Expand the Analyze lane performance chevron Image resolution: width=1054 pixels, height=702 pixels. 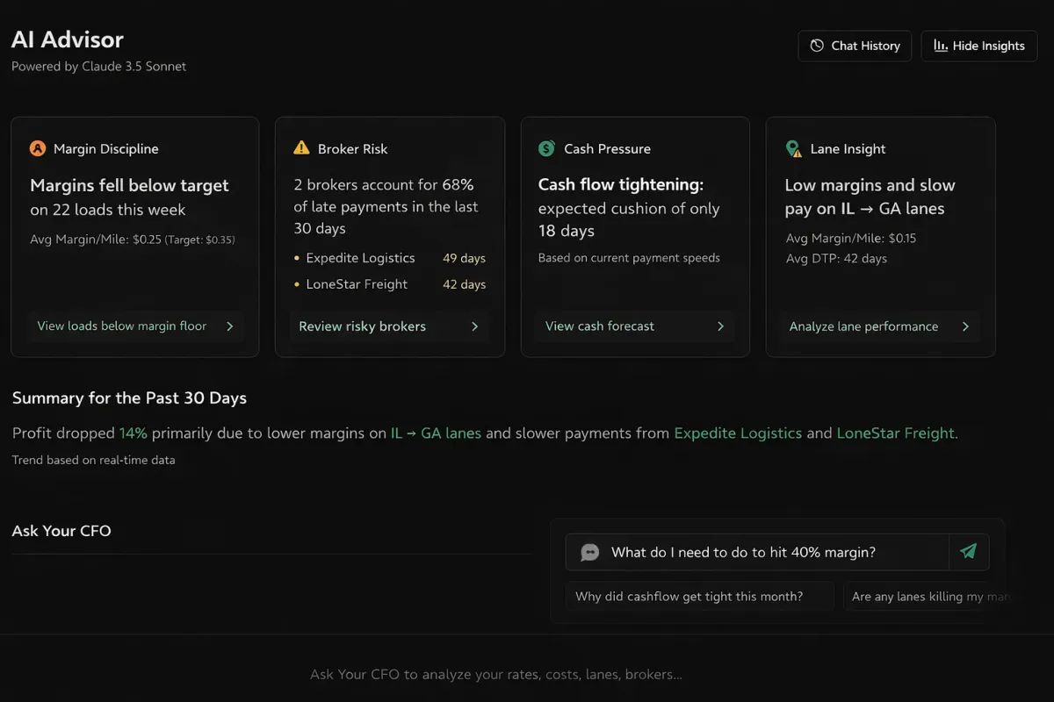[x=965, y=326]
